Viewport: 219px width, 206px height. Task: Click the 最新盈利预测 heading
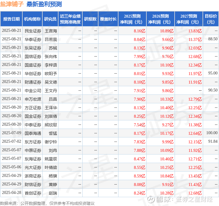click(44, 4)
